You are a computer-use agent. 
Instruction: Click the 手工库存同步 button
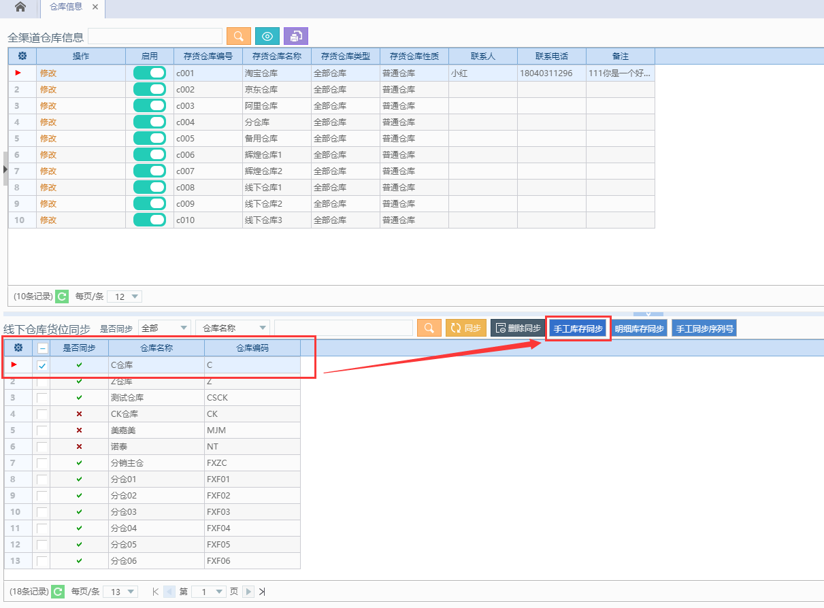[578, 328]
